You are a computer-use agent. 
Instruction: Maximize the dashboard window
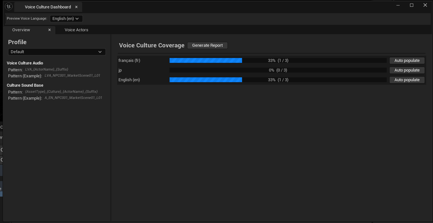click(x=412, y=5)
